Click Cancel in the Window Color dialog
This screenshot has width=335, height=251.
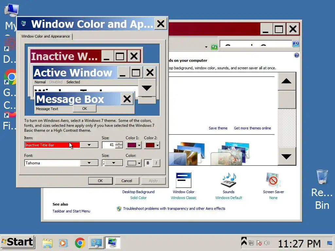tap(127, 181)
